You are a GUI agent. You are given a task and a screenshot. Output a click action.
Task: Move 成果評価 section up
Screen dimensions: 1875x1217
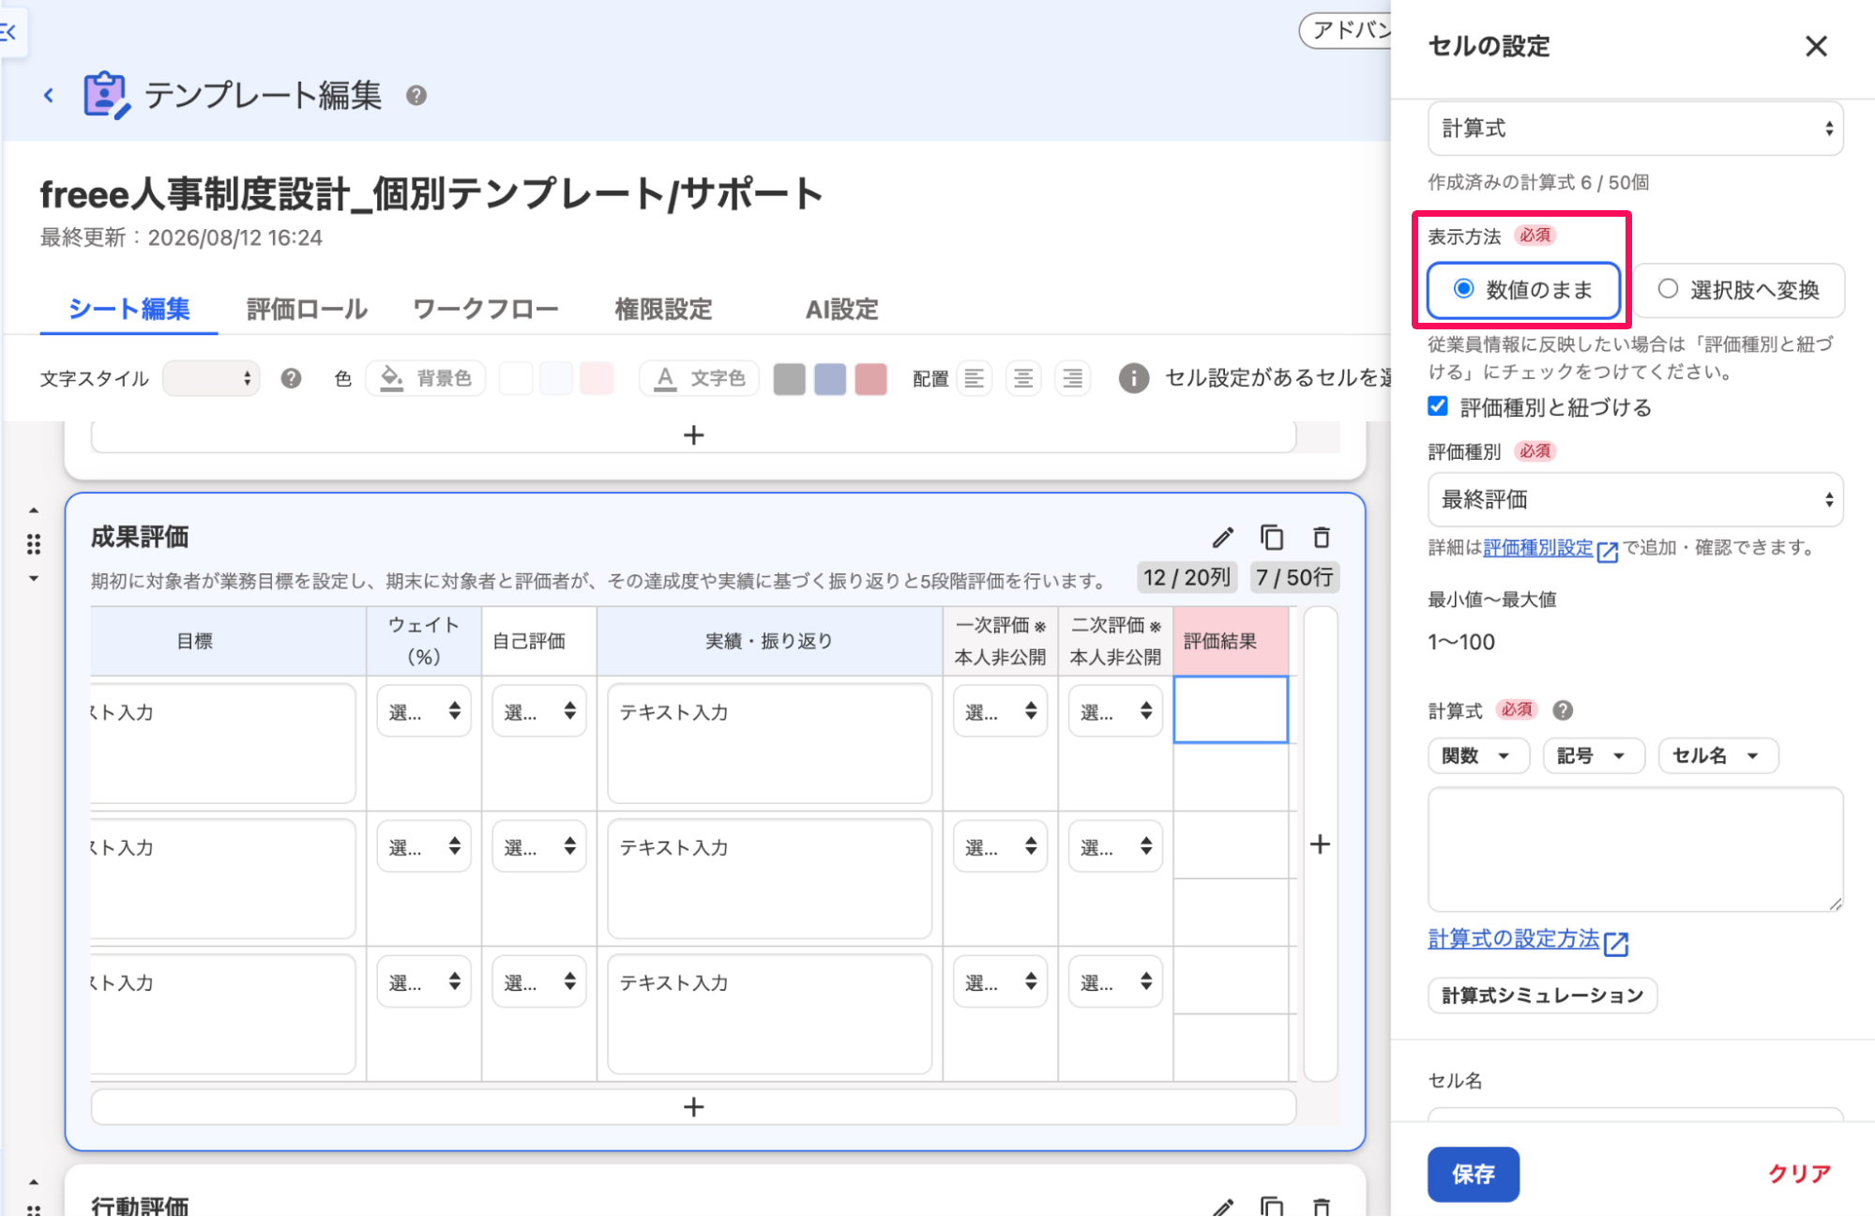click(34, 511)
